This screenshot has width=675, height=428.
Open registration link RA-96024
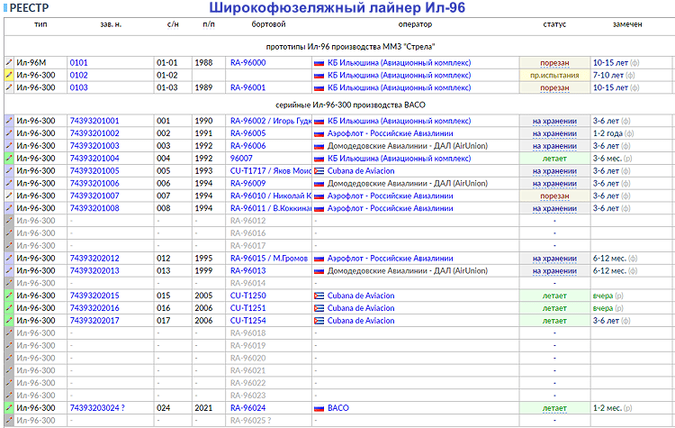coord(248,408)
